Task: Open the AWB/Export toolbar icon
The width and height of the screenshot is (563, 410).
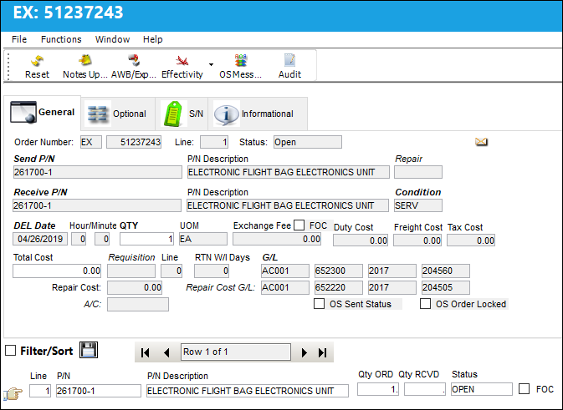Action: [134, 60]
